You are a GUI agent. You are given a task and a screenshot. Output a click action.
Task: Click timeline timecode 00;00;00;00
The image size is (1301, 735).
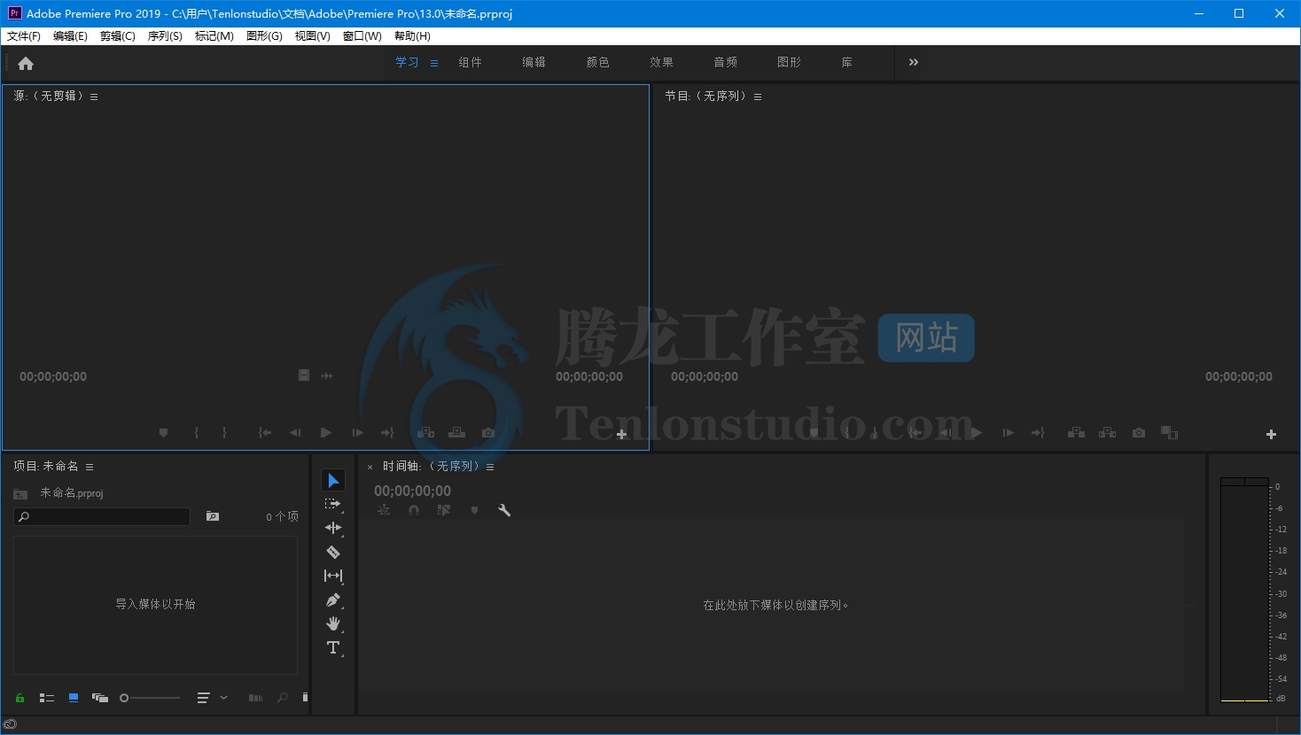click(x=412, y=491)
